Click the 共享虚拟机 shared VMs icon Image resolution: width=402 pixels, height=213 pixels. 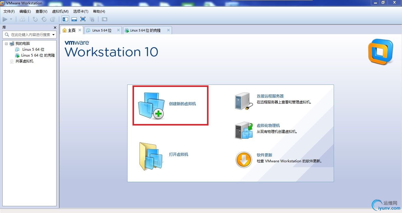(12, 61)
